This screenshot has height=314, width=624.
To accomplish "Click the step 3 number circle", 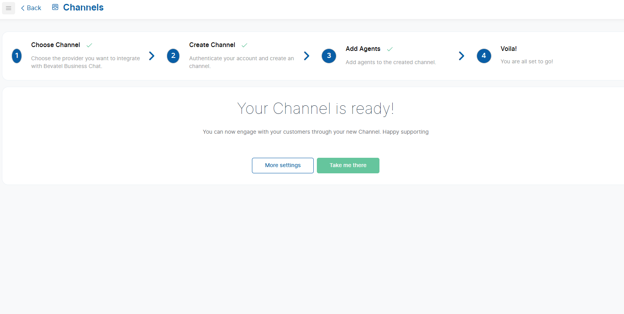I will (329, 56).
